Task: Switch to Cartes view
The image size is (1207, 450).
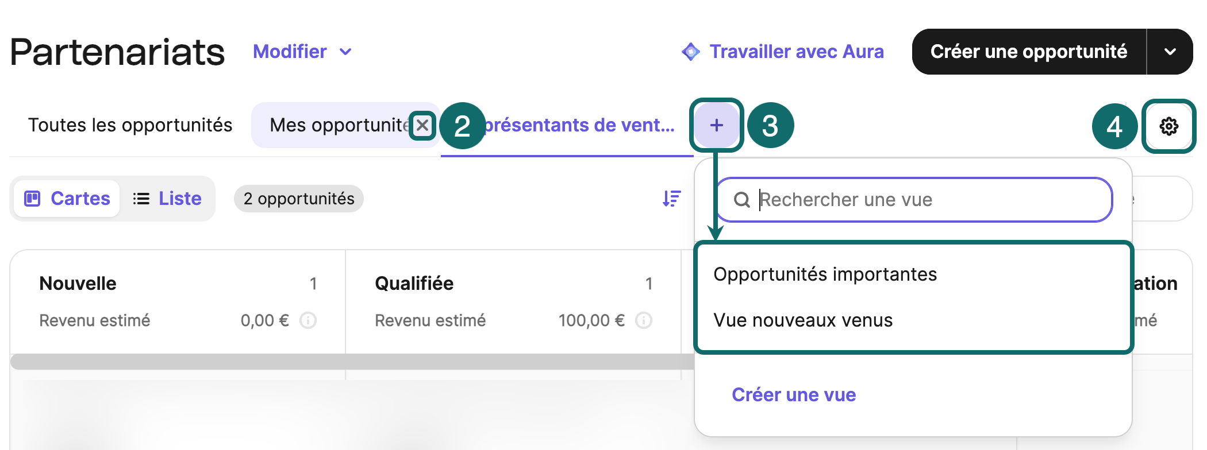Action: (x=67, y=199)
